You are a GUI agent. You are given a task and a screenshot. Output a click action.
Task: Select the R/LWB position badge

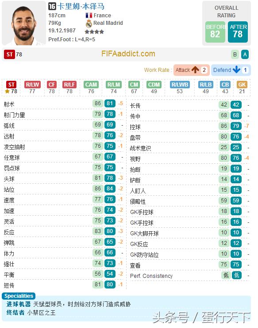click(x=180, y=84)
